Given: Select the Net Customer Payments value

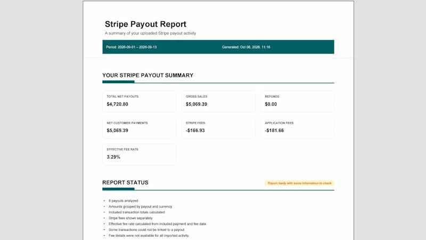Looking at the screenshot, I should click(x=117, y=131).
